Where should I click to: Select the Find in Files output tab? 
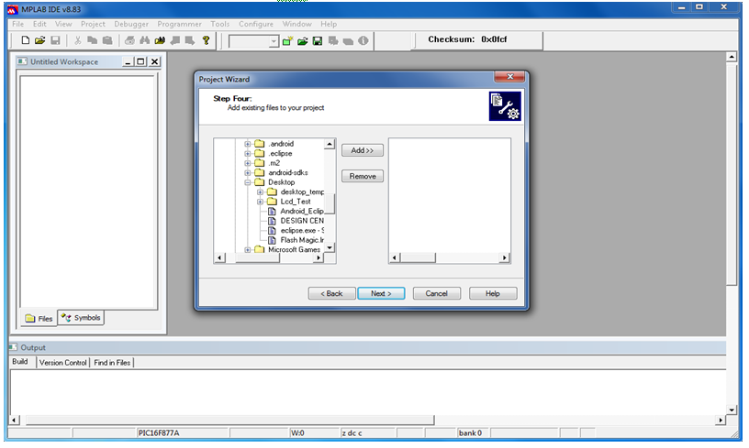[112, 363]
